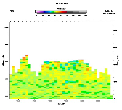Image resolution: width=122 pixels, height=110 pixels.
Task: Click the last x-axis time tick label
Action: pos(98,101)
